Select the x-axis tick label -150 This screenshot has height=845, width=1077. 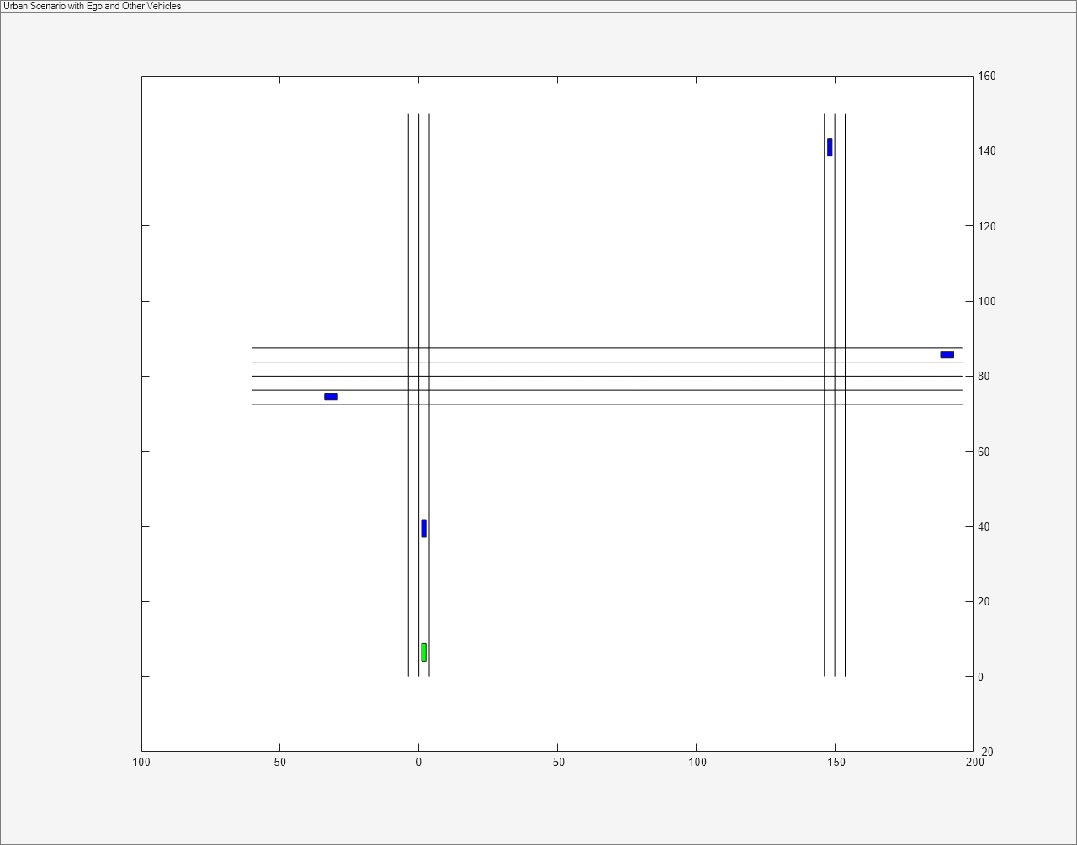coord(835,763)
